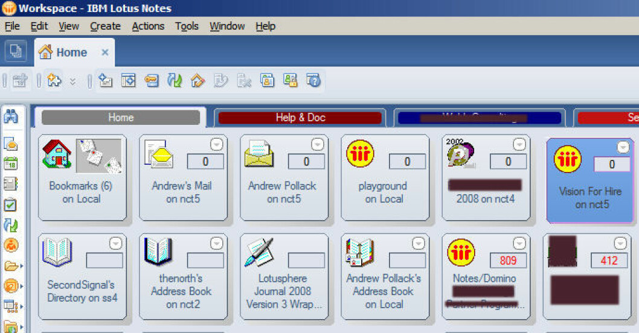The height and width of the screenshot is (333, 639).
Task: Click the yellow folder bookmark icon in the sidebar
Action: [11, 266]
